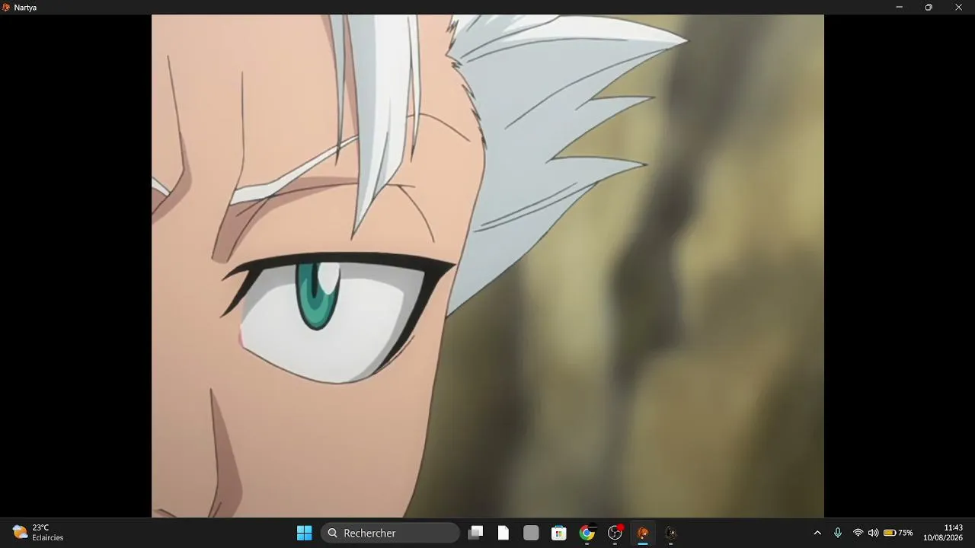Close the Nartya window

click(958, 7)
